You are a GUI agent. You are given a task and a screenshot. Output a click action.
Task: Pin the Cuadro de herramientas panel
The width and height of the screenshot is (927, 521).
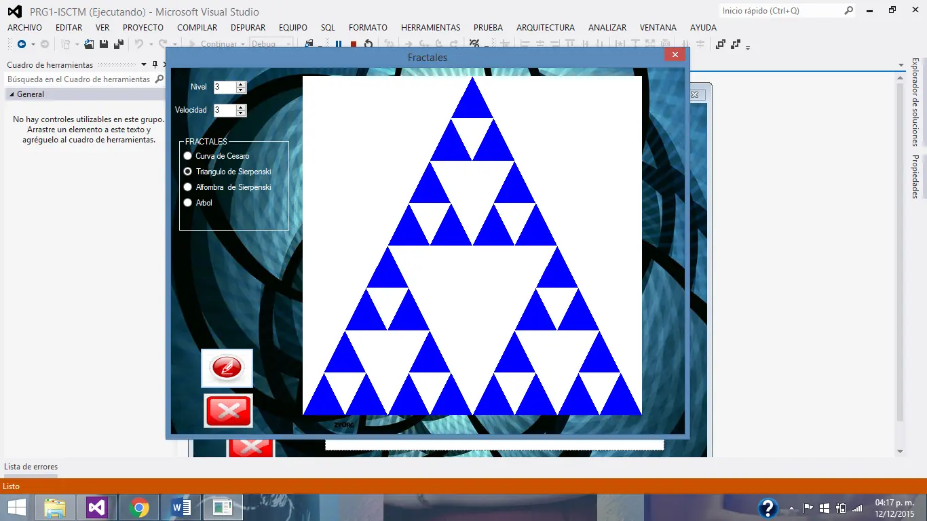click(x=155, y=64)
